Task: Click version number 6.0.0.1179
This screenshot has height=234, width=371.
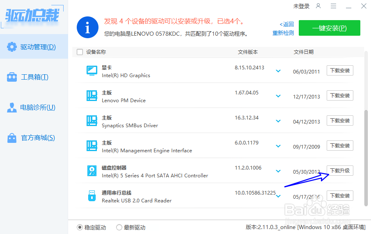Action: coord(247,143)
